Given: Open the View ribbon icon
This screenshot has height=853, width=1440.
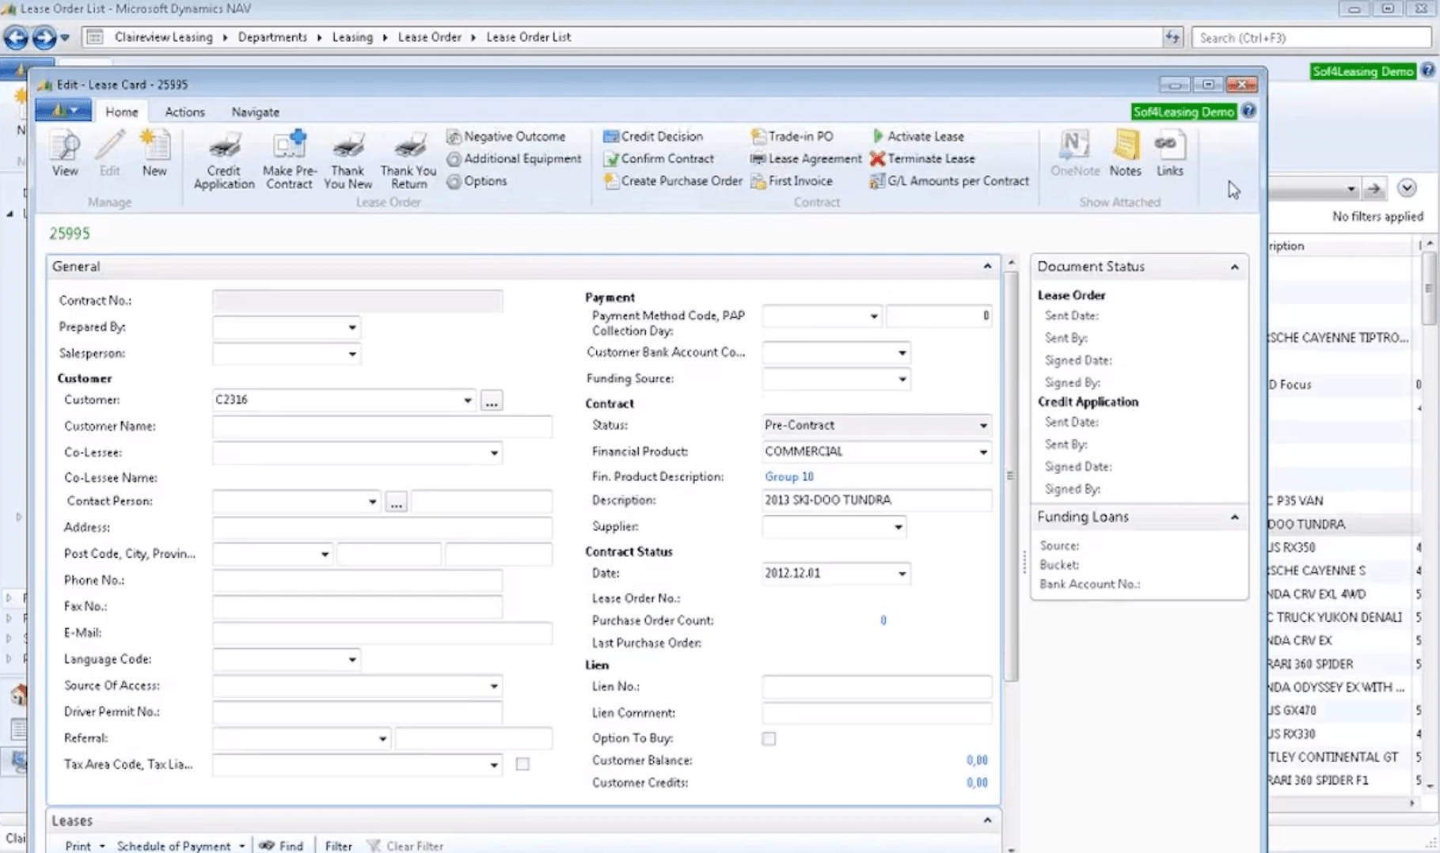Looking at the screenshot, I should [x=65, y=154].
